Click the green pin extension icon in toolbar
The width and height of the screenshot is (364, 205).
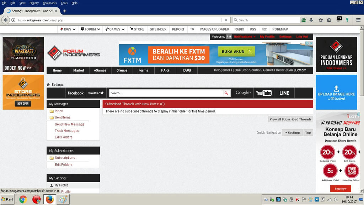347,20
